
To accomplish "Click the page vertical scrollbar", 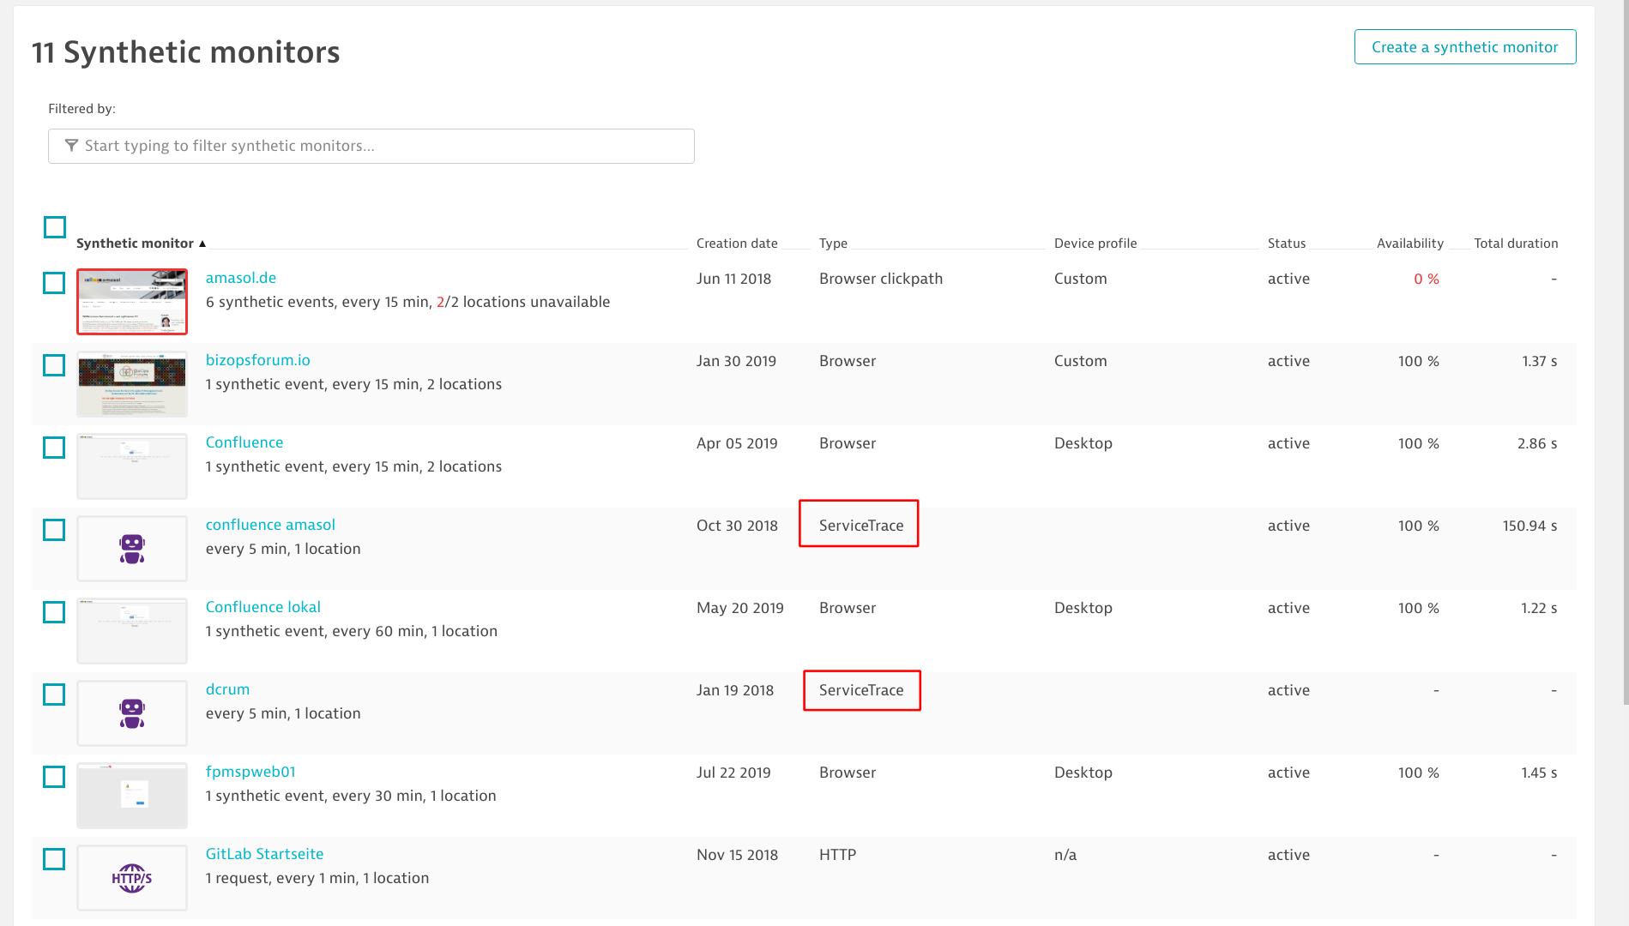I will point(1625,352).
